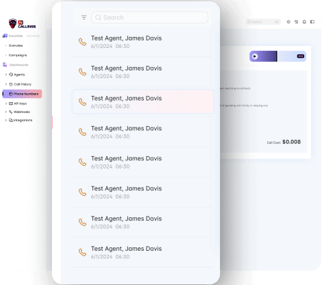Click the $0.008 call cost value

click(291, 142)
